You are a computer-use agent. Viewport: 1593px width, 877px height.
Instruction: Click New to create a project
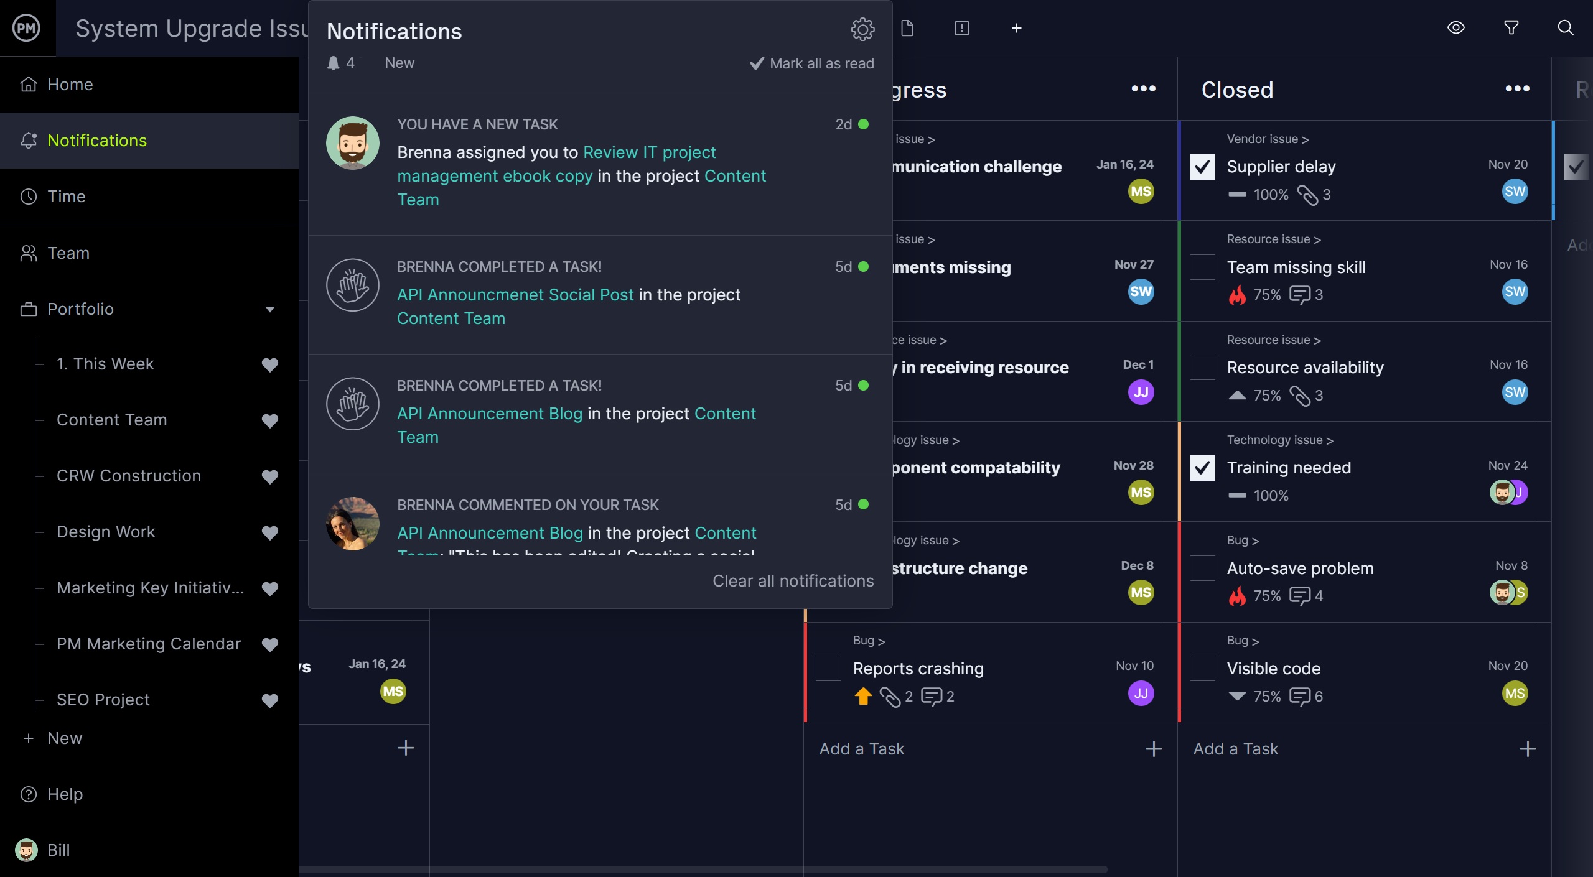(65, 738)
